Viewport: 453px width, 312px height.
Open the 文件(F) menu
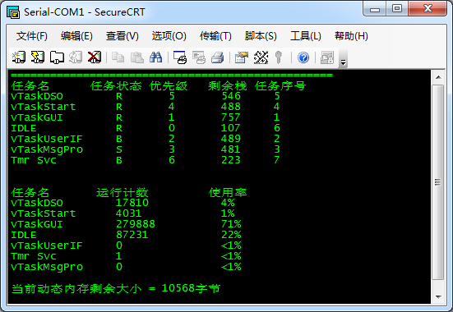tap(32, 36)
